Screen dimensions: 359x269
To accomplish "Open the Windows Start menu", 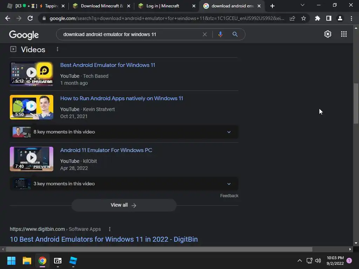I will pyautogui.click(x=11, y=261).
